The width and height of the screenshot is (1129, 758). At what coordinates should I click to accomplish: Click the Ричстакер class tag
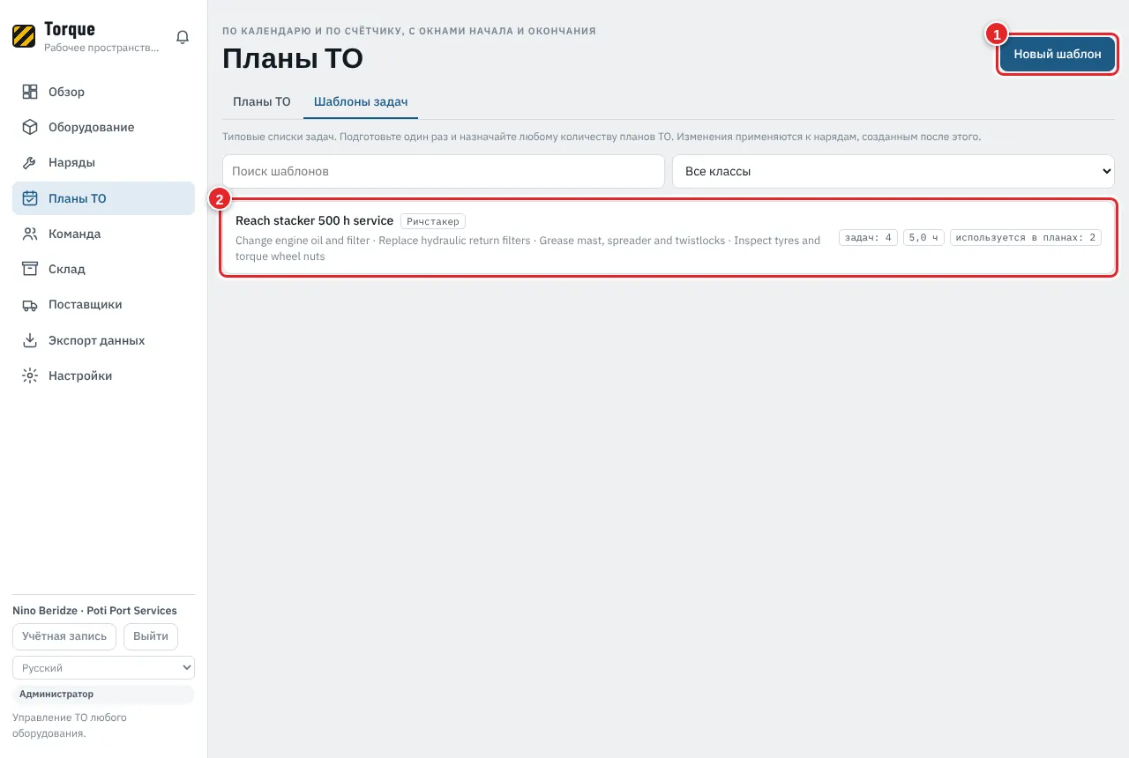(433, 221)
